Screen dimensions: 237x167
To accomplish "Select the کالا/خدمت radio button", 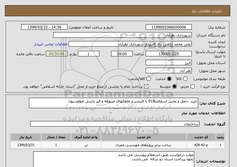I will (149, 79).
